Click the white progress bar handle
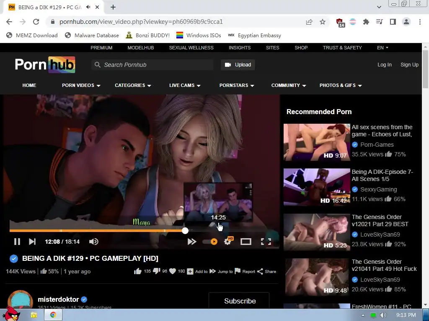 tap(185, 231)
